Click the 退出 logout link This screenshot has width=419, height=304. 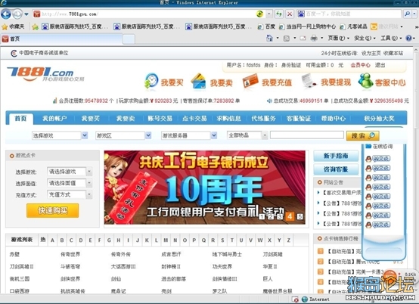(380, 65)
